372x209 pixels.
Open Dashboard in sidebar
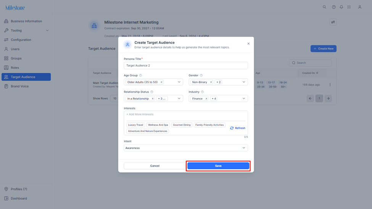tap(26, 198)
